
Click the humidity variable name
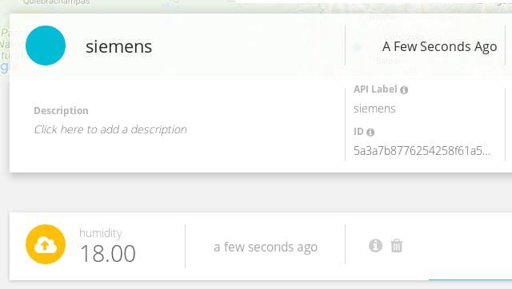click(101, 233)
